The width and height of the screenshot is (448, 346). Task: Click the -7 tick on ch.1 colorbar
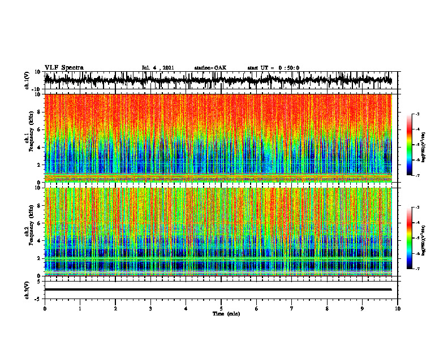click(417, 175)
